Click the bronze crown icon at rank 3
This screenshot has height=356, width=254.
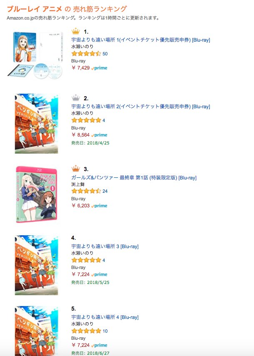(76, 169)
